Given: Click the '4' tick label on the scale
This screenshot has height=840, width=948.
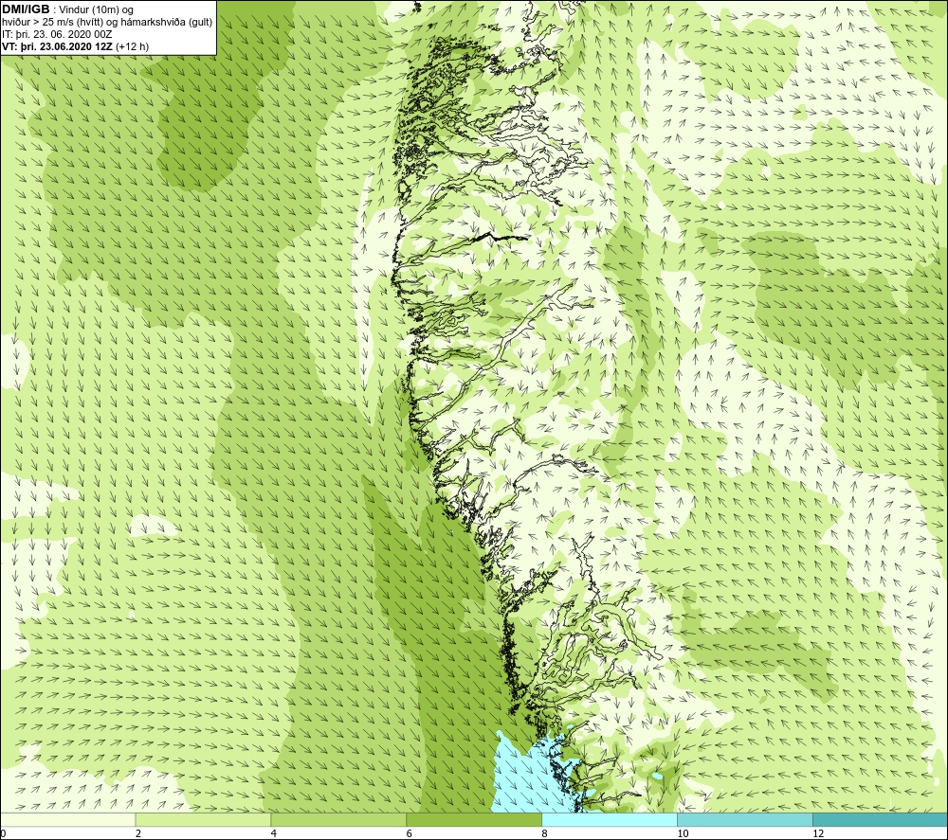Looking at the screenshot, I should [x=274, y=833].
